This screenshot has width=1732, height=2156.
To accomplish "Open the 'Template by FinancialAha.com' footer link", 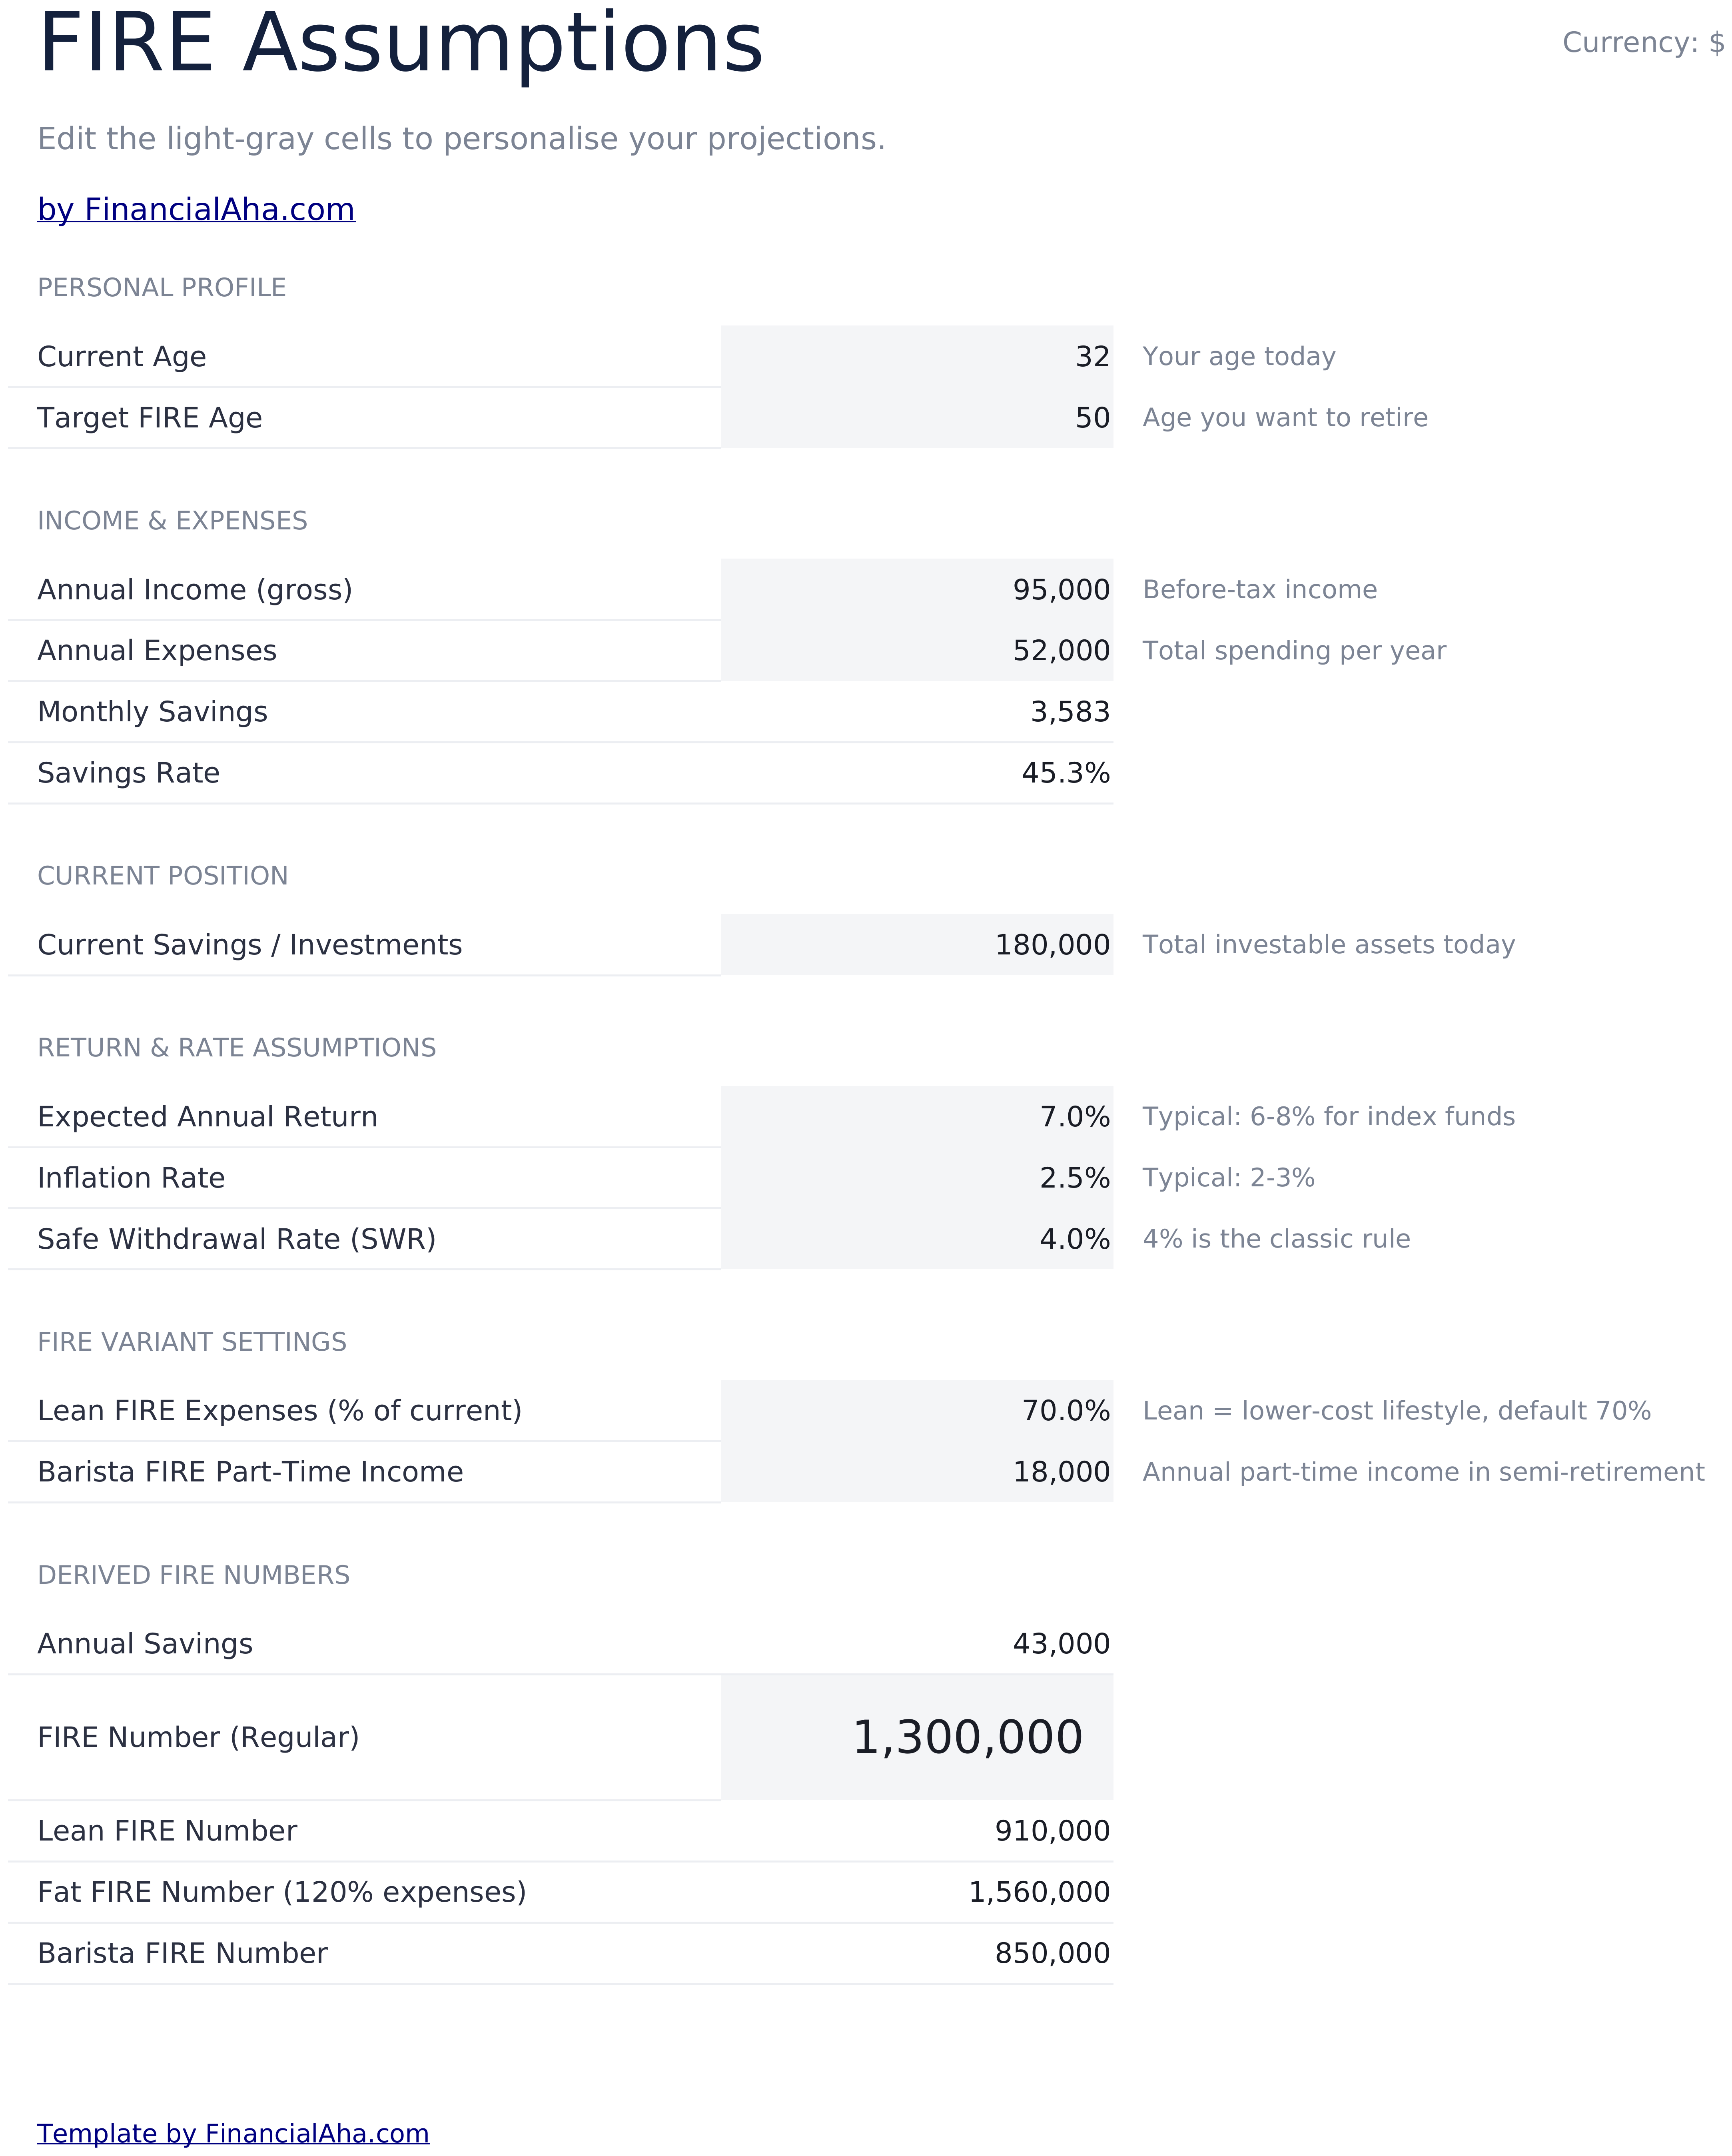I will click(x=233, y=2133).
